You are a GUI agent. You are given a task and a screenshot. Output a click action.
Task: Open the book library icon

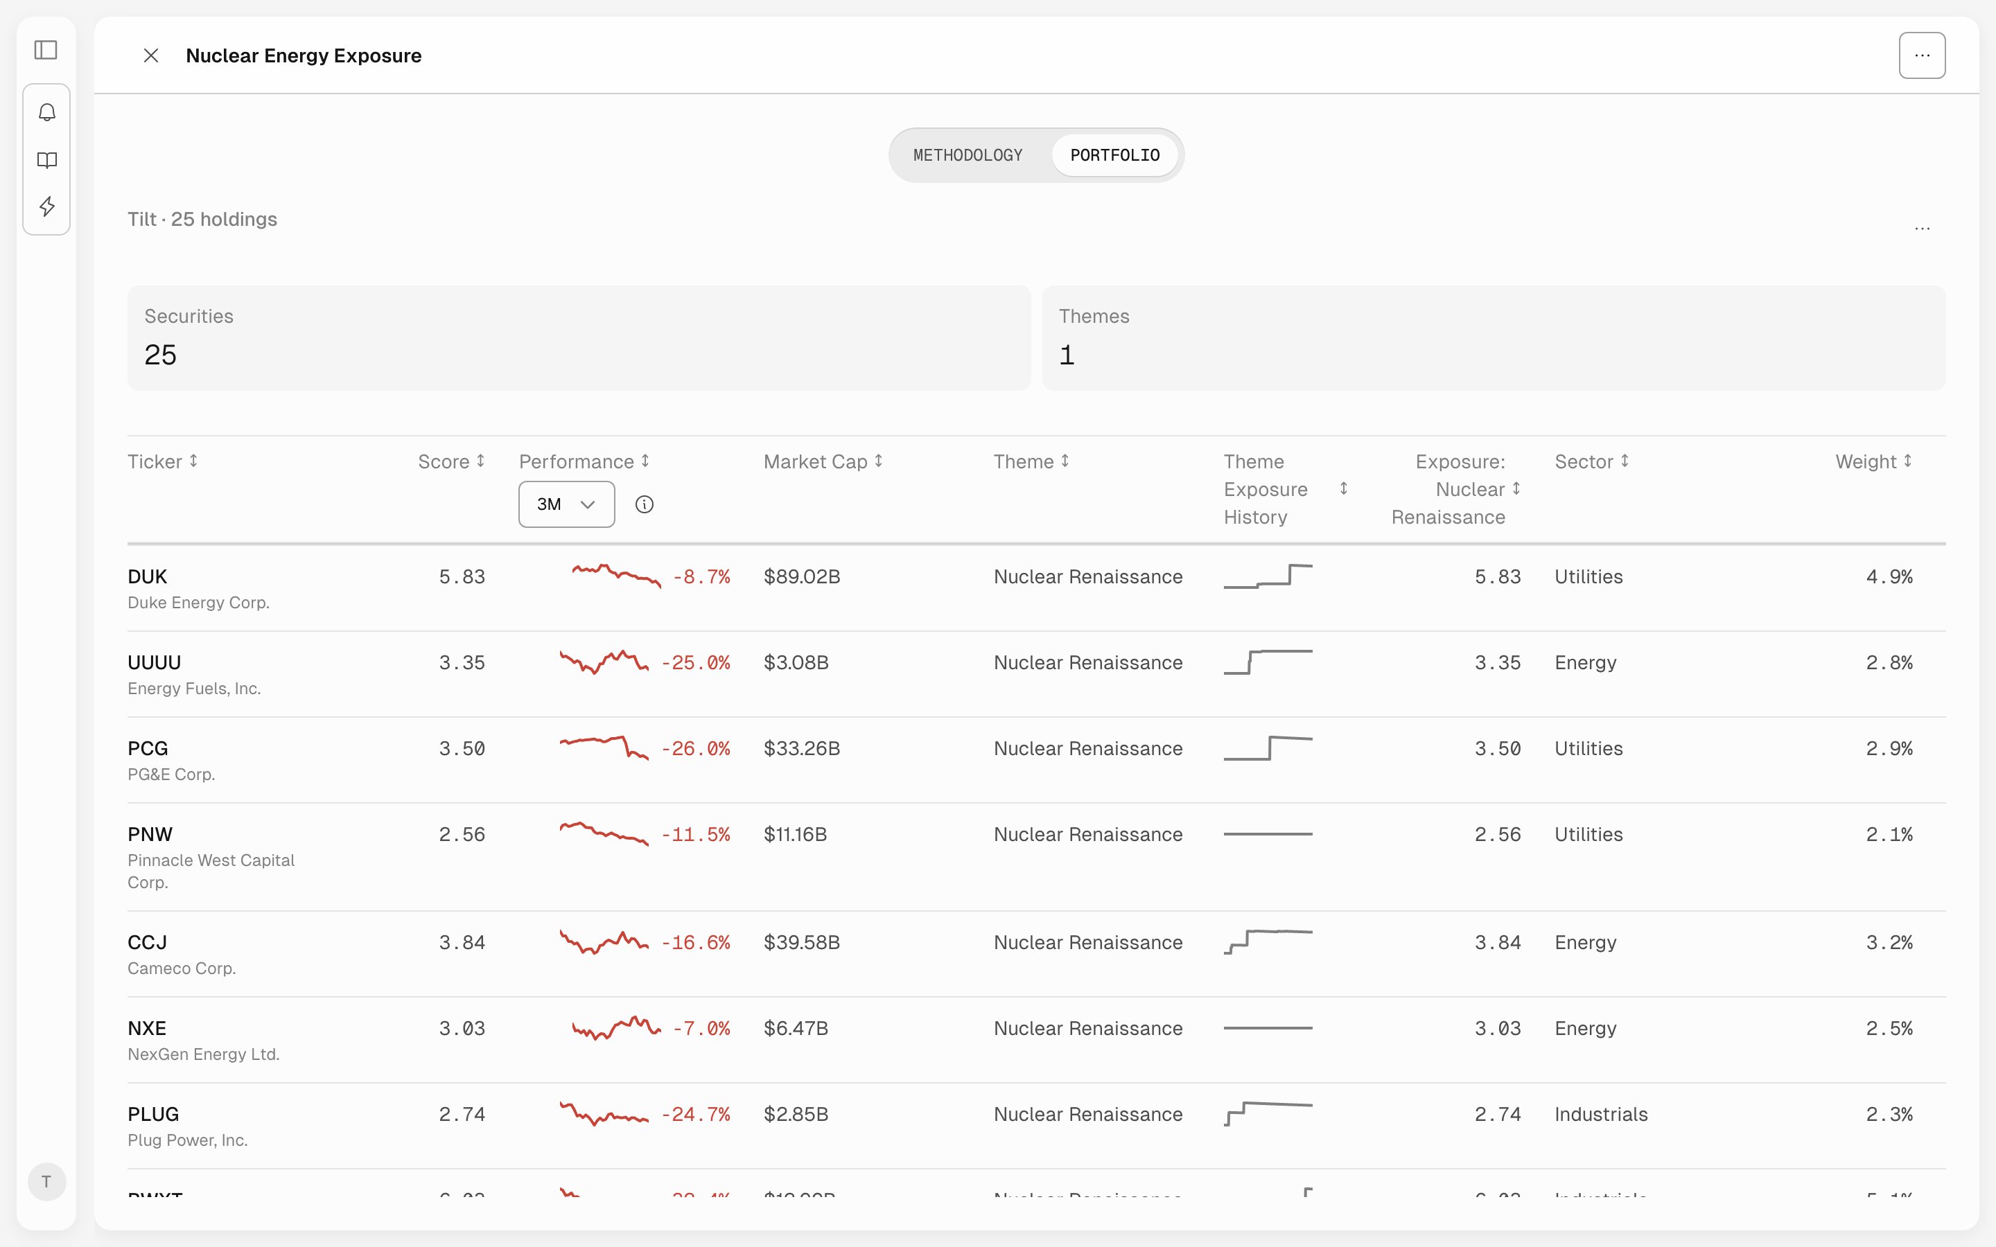tap(47, 160)
